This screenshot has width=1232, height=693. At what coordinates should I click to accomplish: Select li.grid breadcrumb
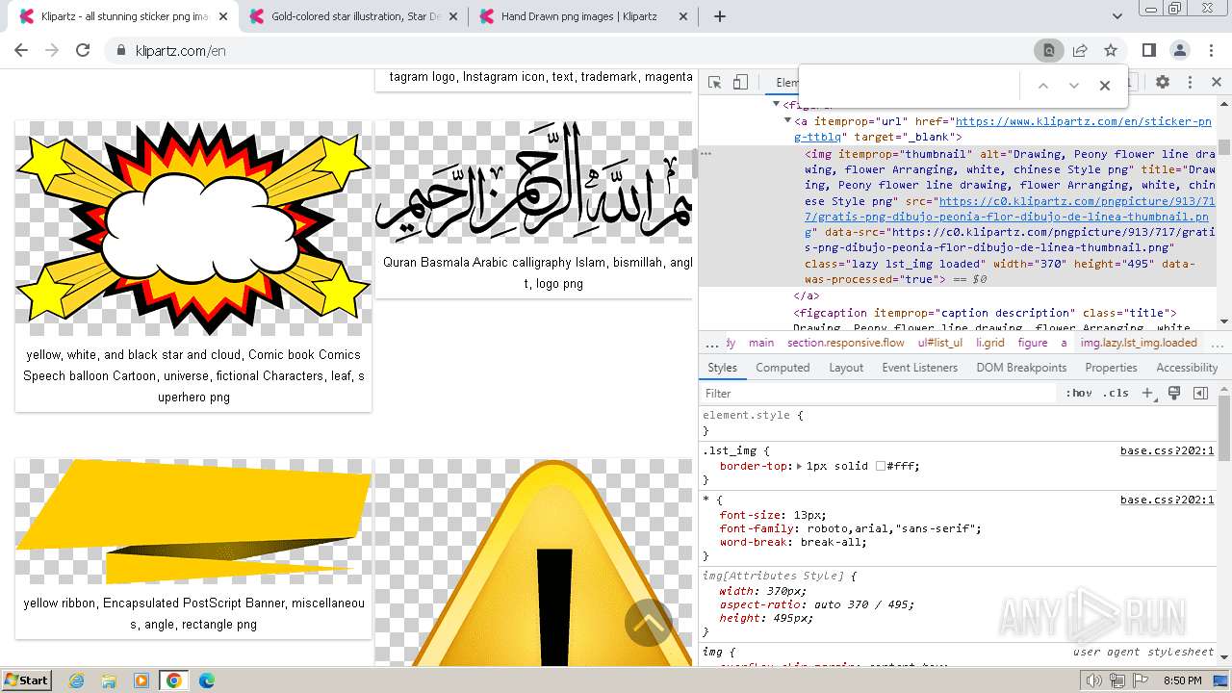[x=990, y=343]
